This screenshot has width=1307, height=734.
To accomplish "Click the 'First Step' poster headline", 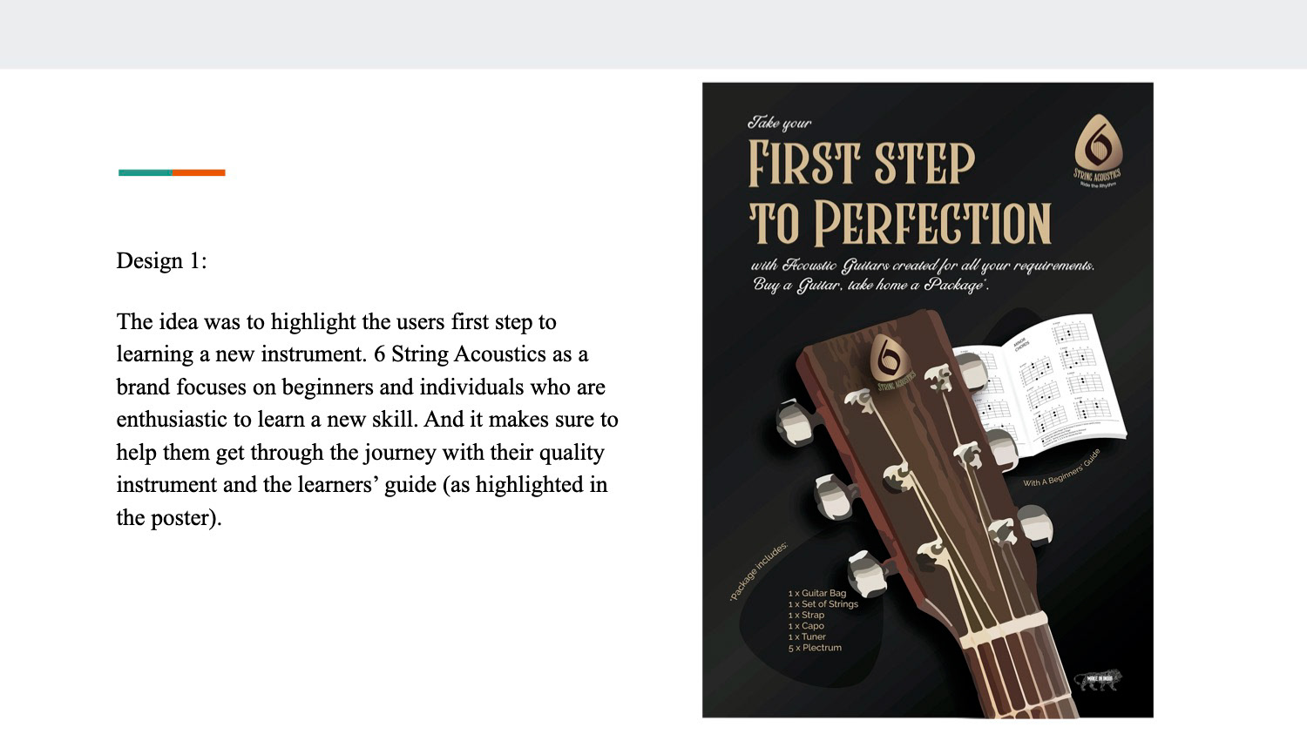I will point(861,163).
